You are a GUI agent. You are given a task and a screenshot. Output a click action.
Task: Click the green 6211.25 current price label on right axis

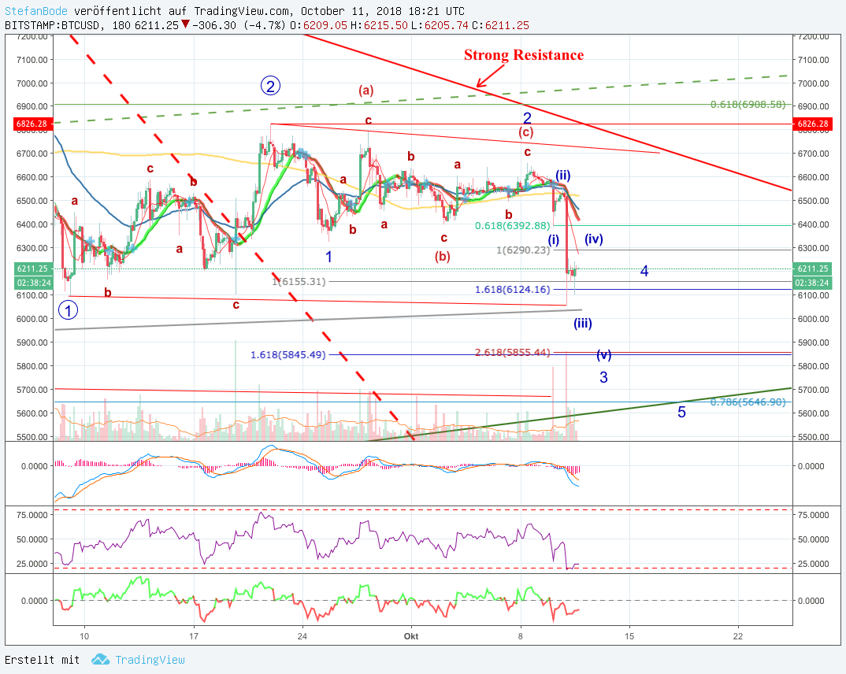click(813, 268)
